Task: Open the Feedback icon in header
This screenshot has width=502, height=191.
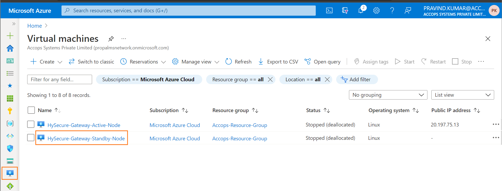Action: click(408, 10)
